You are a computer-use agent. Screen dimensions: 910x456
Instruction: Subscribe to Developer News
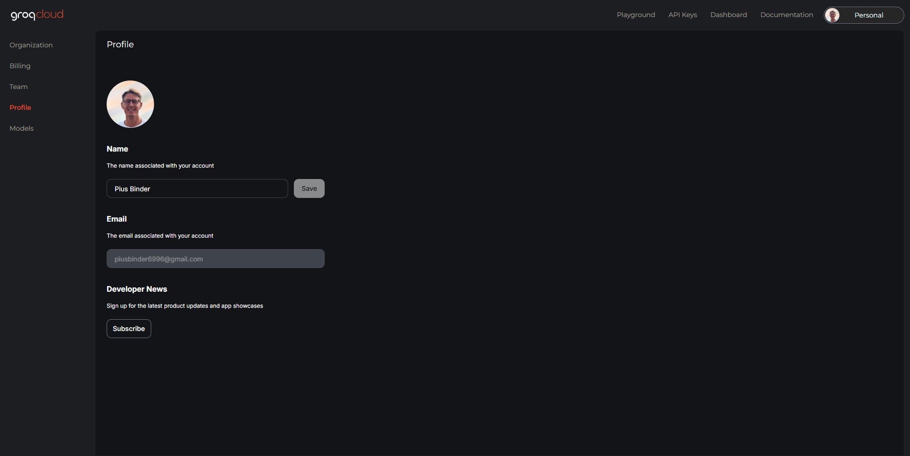coord(129,329)
